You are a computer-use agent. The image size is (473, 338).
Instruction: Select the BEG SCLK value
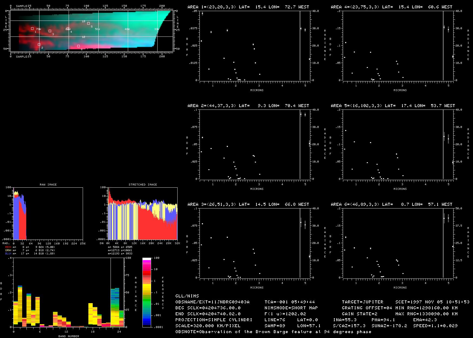(x=208, y=308)
